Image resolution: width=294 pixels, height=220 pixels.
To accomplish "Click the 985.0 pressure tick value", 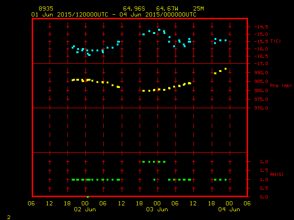I will click(261, 82).
